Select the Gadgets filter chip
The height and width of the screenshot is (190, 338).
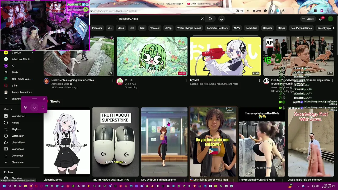(267, 28)
